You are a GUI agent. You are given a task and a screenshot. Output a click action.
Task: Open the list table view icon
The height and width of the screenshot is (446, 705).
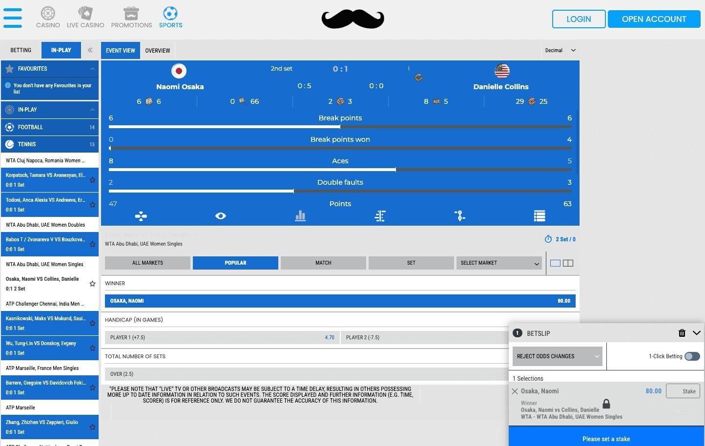click(539, 216)
